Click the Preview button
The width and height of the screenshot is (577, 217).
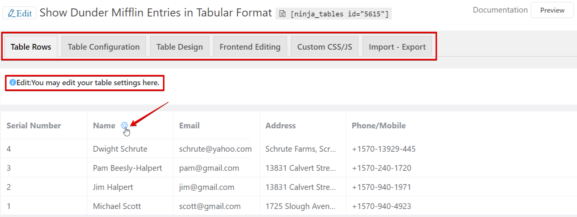tap(552, 10)
